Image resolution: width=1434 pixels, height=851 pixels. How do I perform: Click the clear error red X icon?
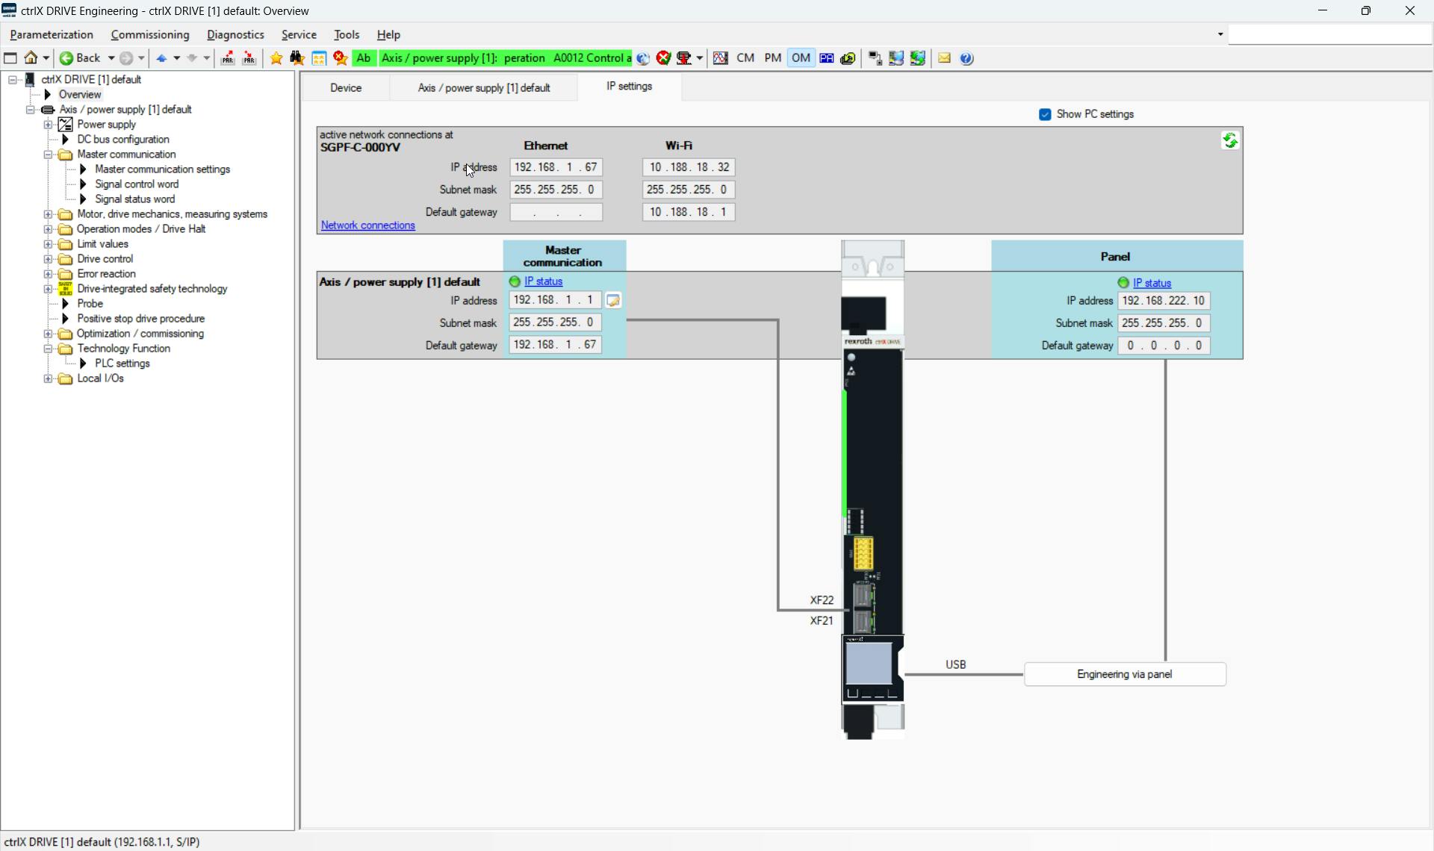[x=663, y=58]
